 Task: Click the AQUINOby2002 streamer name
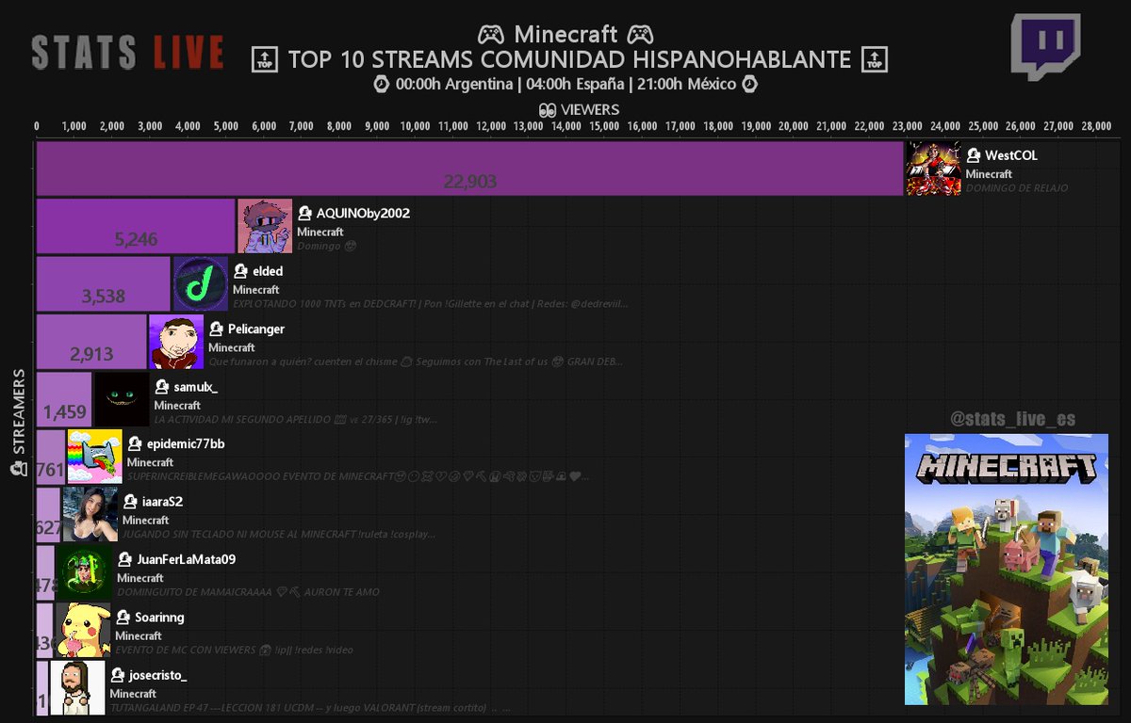pos(363,213)
